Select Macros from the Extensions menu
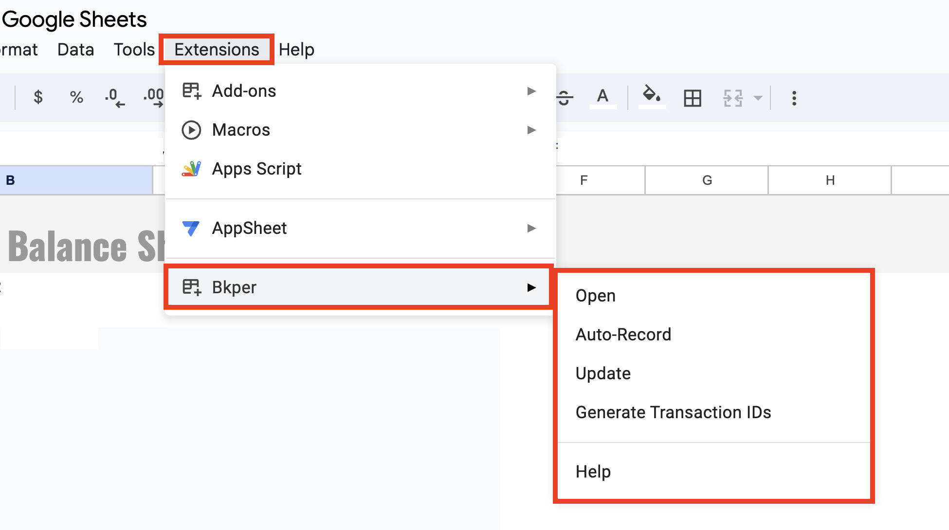949x530 pixels. click(x=241, y=130)
